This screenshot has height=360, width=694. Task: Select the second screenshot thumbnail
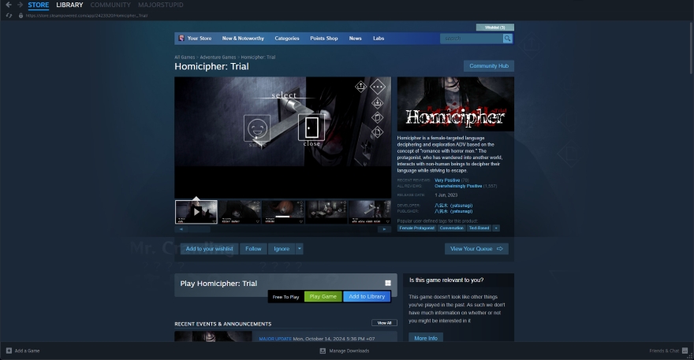tap(240, 212)
